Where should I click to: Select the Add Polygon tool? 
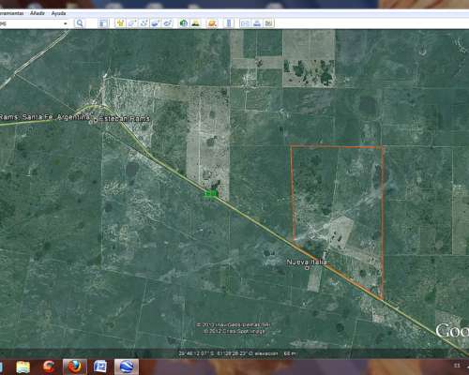132,23
